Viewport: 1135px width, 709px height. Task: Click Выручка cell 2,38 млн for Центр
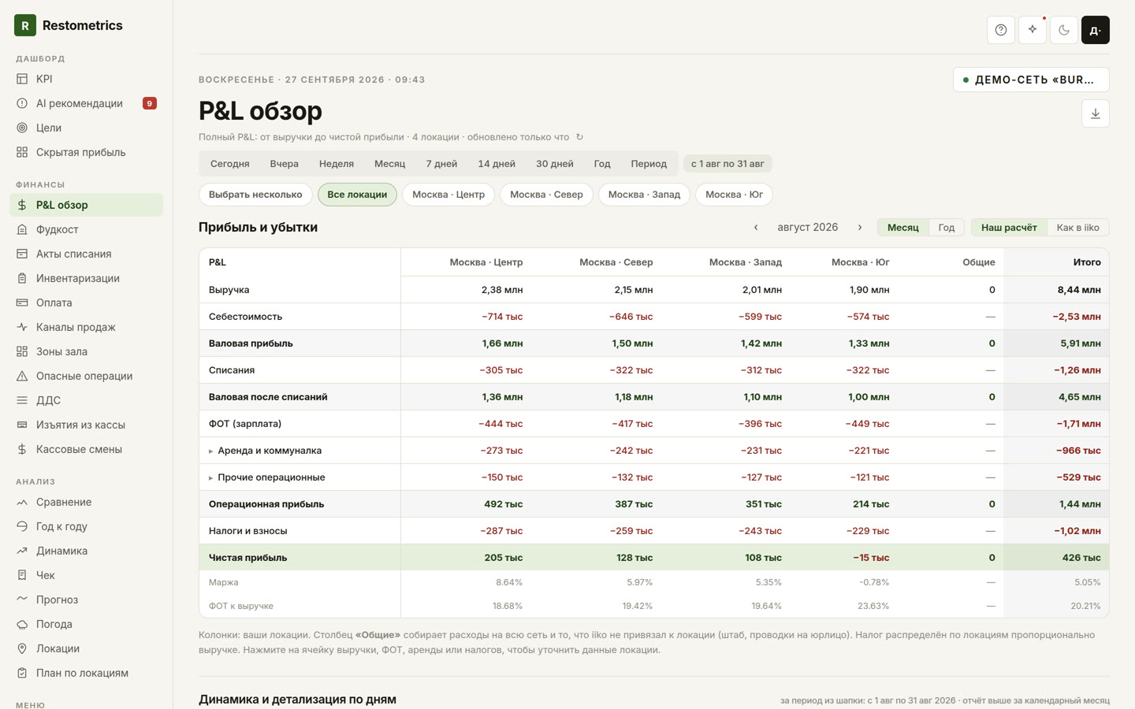502,290
